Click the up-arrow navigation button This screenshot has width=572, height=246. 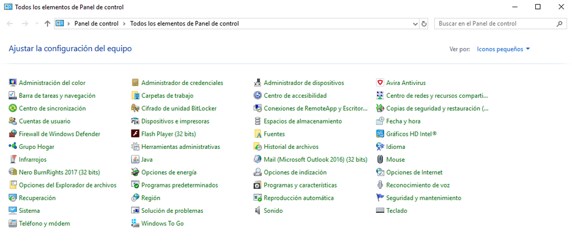[x=48, y=24]
